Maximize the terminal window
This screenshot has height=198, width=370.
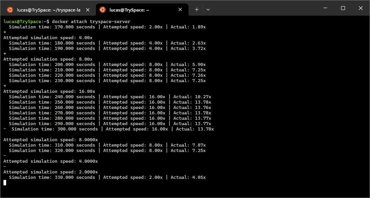[x=343, y=8]
